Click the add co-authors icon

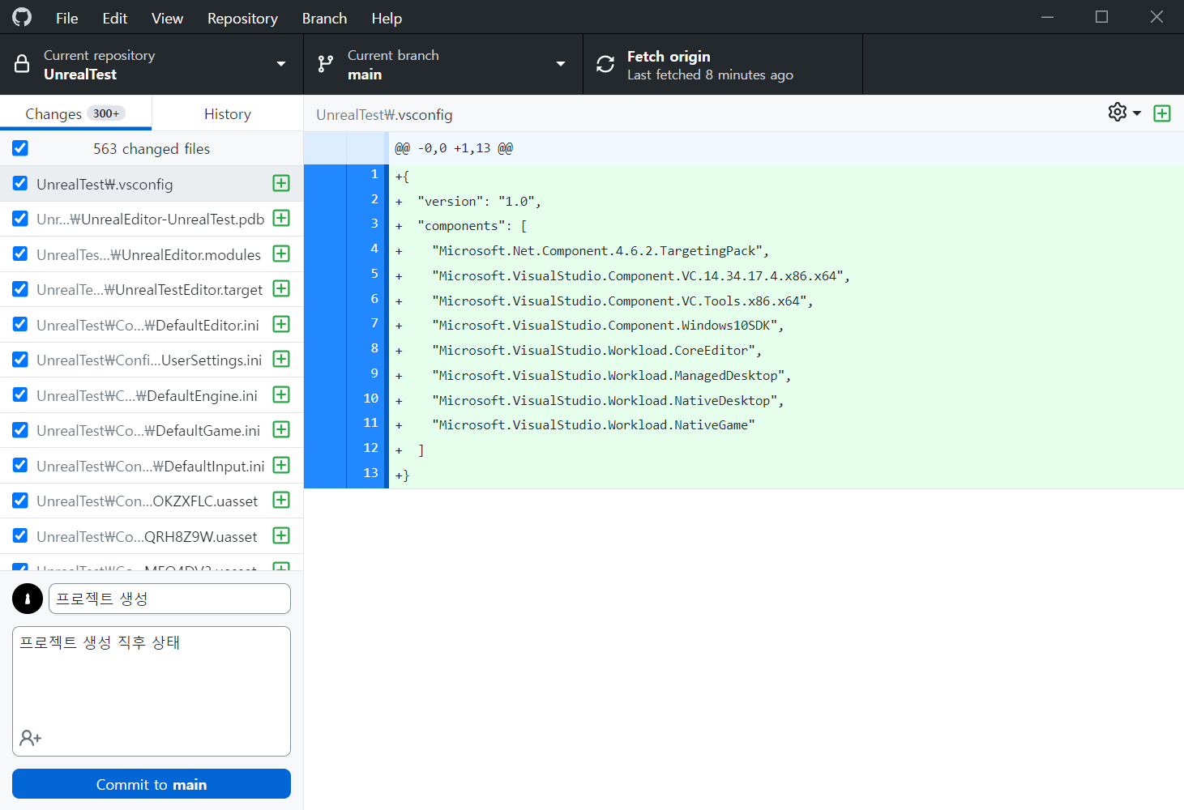[31, 738]
